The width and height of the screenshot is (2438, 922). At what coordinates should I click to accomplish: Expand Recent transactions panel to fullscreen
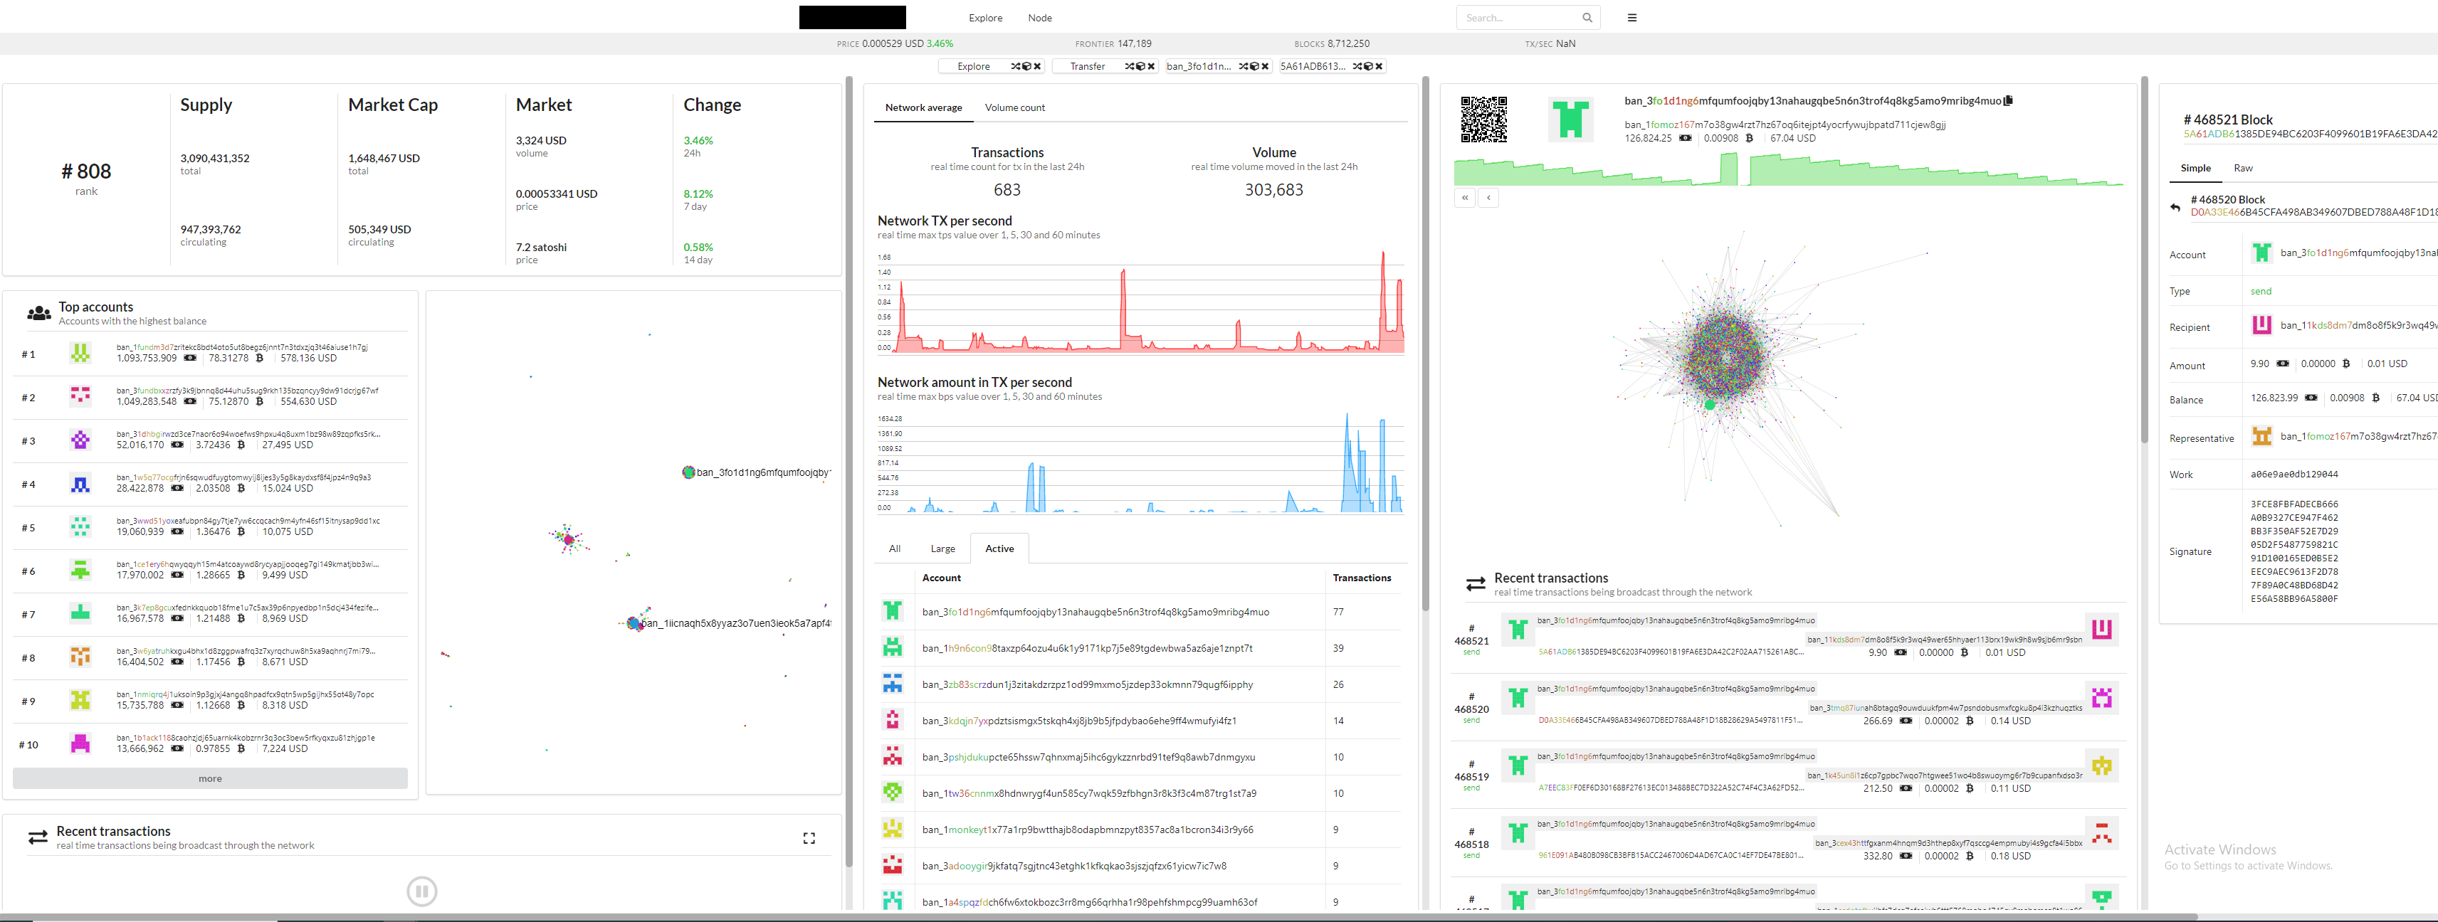click(808, 838)
